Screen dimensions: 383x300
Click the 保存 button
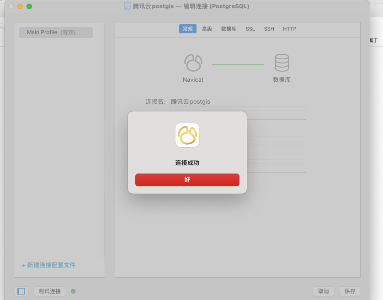coord(350,291)
